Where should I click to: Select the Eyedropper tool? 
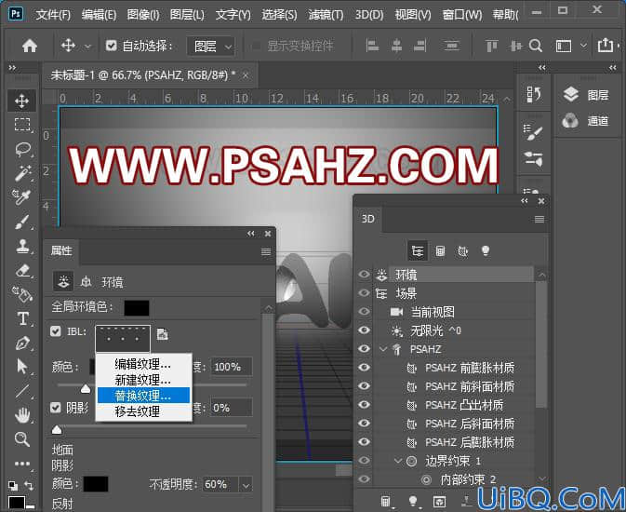[22, 196]
